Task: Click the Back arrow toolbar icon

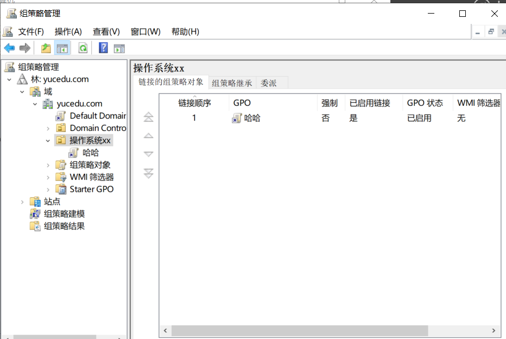Action: point(9,48)
